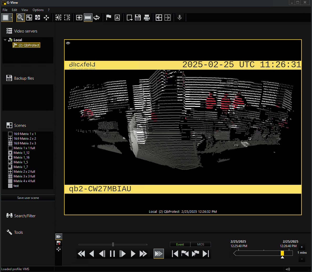Click the playback speed slider handle
This screenshot has width=312, height=272.
[x=113, y=244]
